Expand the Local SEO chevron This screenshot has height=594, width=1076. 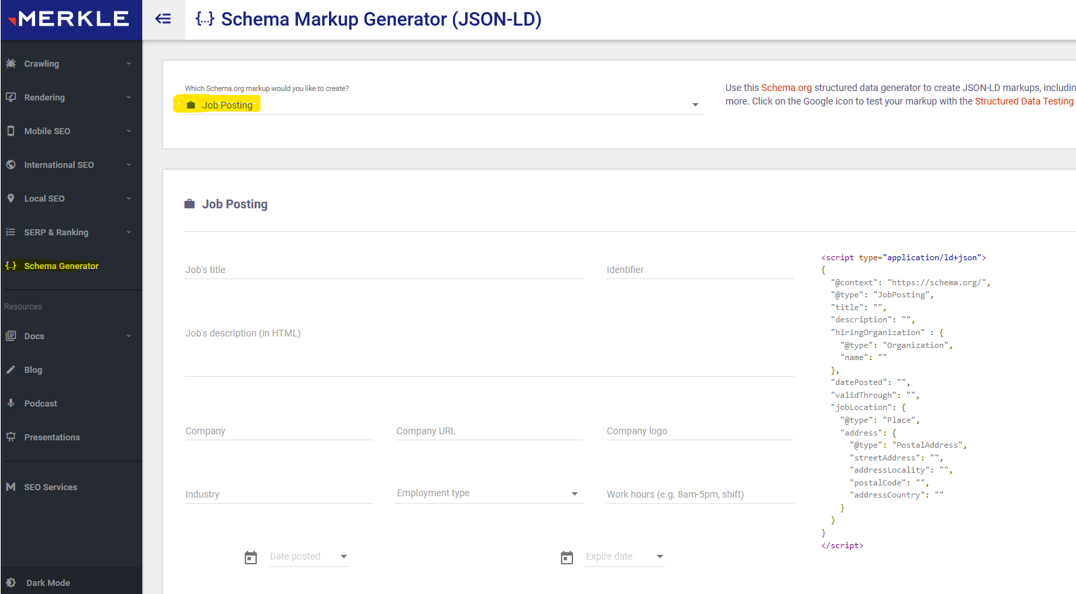click(129, 198)
